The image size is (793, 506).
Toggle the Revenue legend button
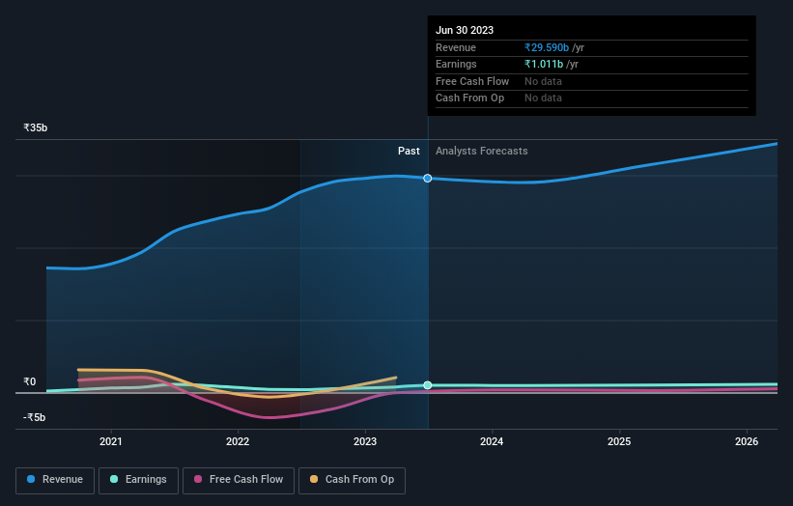click(55, 480)
